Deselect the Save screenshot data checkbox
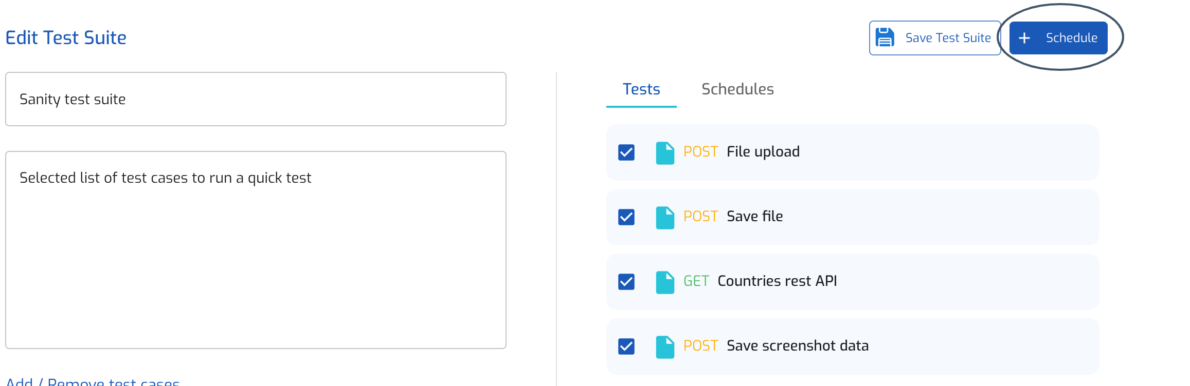Image resolution: width=1190 pixels, height=386 pixels. (626, 346)
